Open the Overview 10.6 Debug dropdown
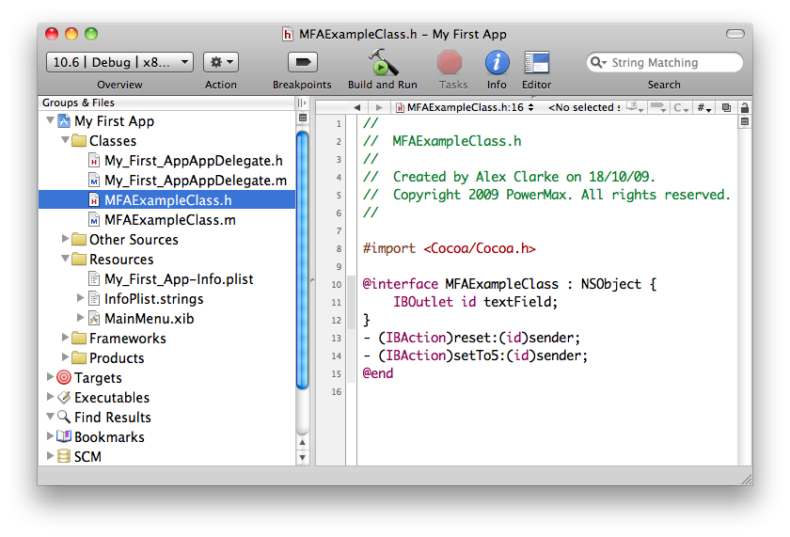 click(x=119, y=62)
